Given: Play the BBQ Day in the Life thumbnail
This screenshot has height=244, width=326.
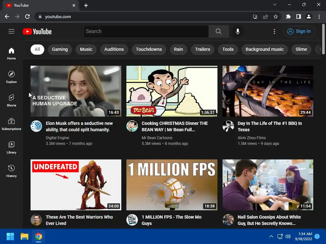Looking at the screenshot, I should tap(268, 91).
